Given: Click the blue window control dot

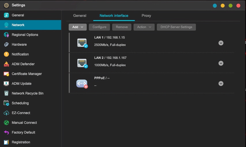Looking at the screenshot, I should pyautogui.click(x=215, y=6).
